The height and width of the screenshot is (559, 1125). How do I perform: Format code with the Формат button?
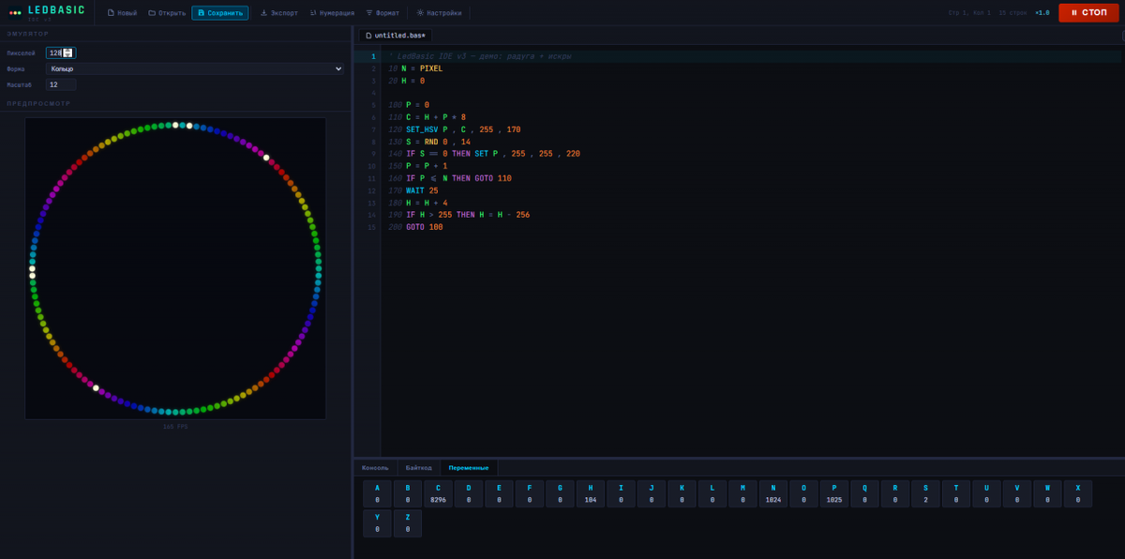click(x=382, y=13)
